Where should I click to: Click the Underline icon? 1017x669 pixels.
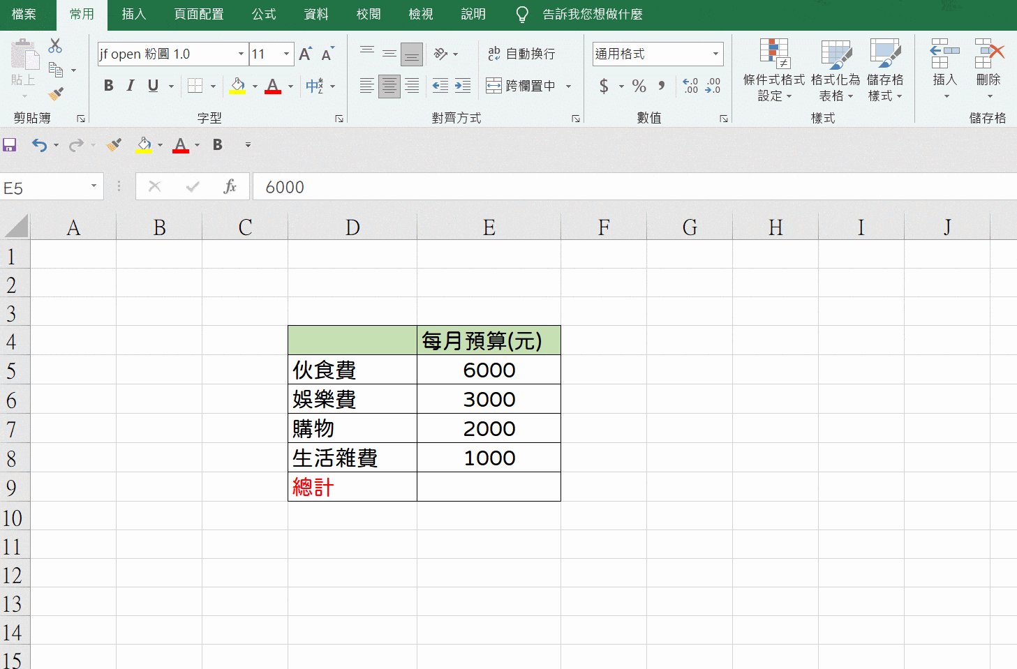(x=151, y=85)
